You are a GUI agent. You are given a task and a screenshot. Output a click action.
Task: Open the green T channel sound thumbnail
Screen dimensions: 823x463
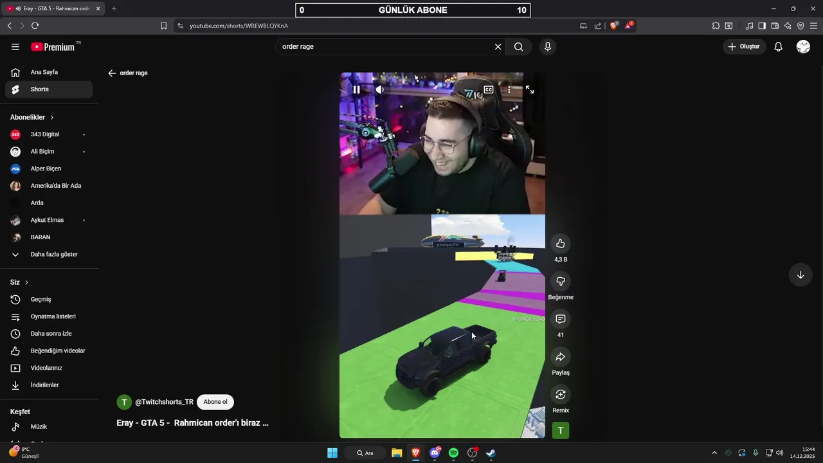click(x=561, y=431)
